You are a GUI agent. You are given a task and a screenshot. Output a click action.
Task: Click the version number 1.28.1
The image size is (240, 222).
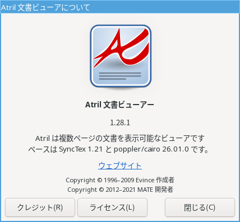point(120,122)
